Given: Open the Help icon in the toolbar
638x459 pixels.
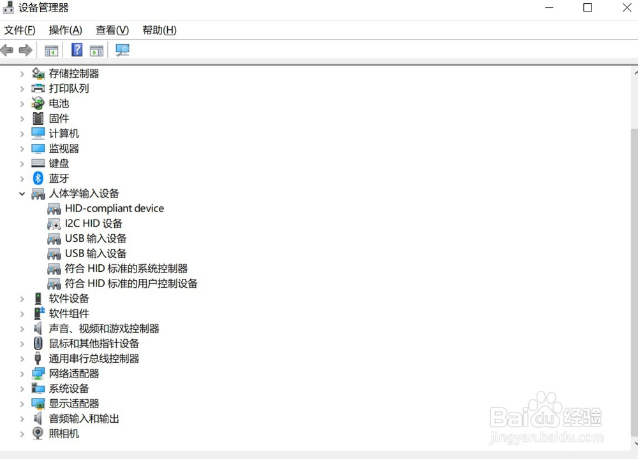Looking at the screenshot, I should pyautogui.click(x=76, y=50).
